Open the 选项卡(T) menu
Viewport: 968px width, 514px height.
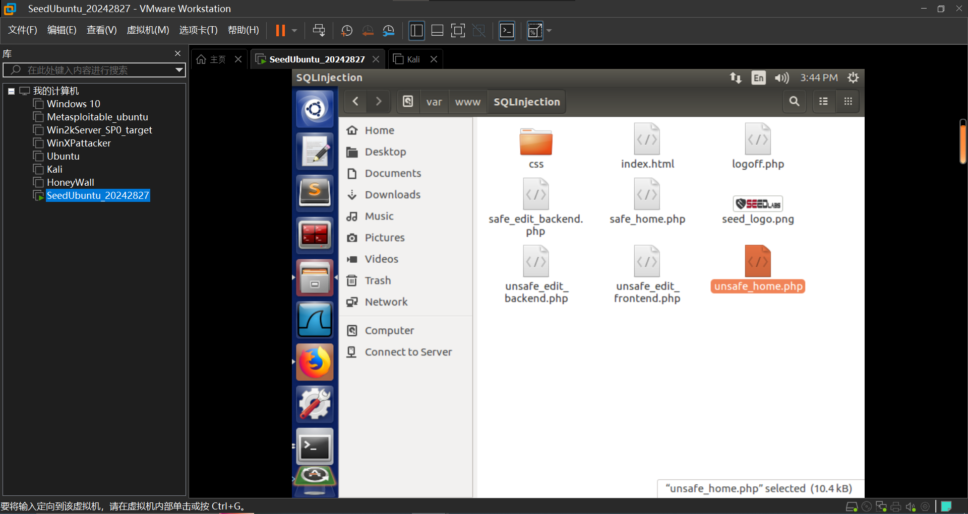pyautogui.click(x=198, y=30)
